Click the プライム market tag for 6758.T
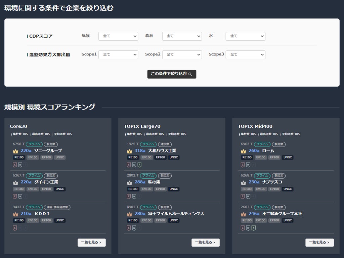 coord(34,144)
